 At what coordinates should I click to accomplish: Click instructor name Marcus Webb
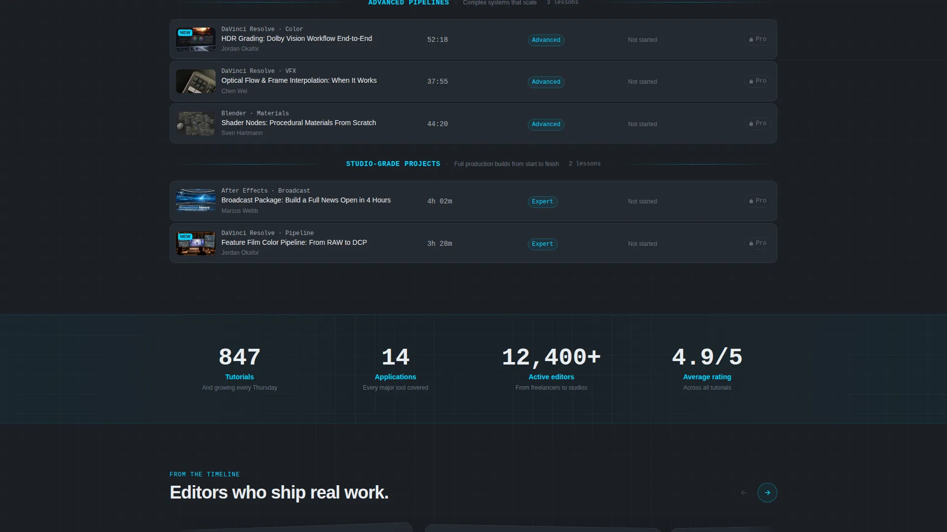point(240,211)
